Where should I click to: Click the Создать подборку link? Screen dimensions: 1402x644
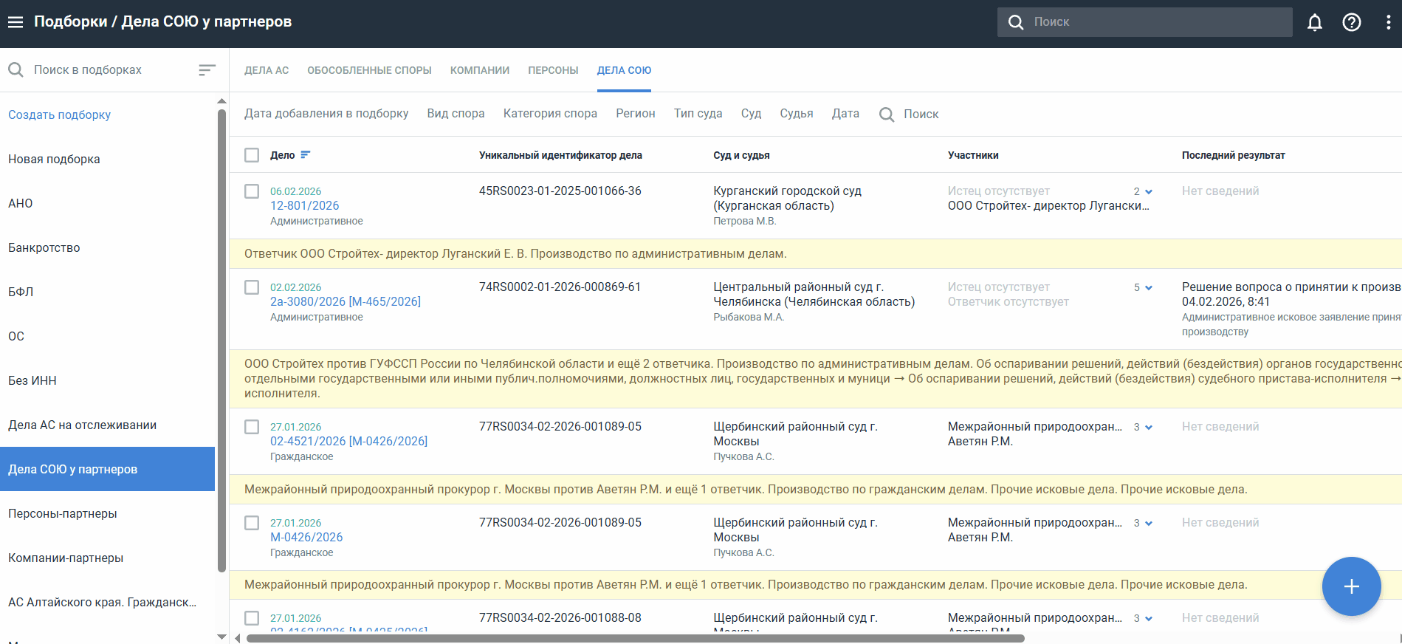coord(59,114)
